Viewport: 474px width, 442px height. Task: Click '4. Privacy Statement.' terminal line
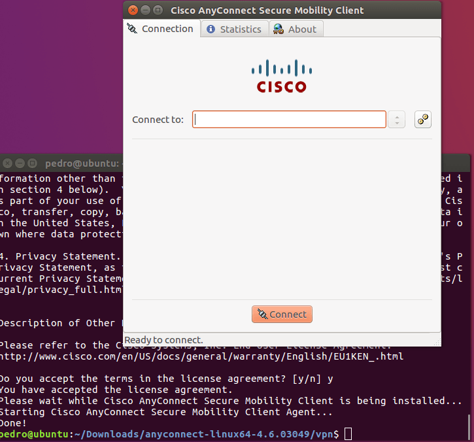tap(60, 256)
